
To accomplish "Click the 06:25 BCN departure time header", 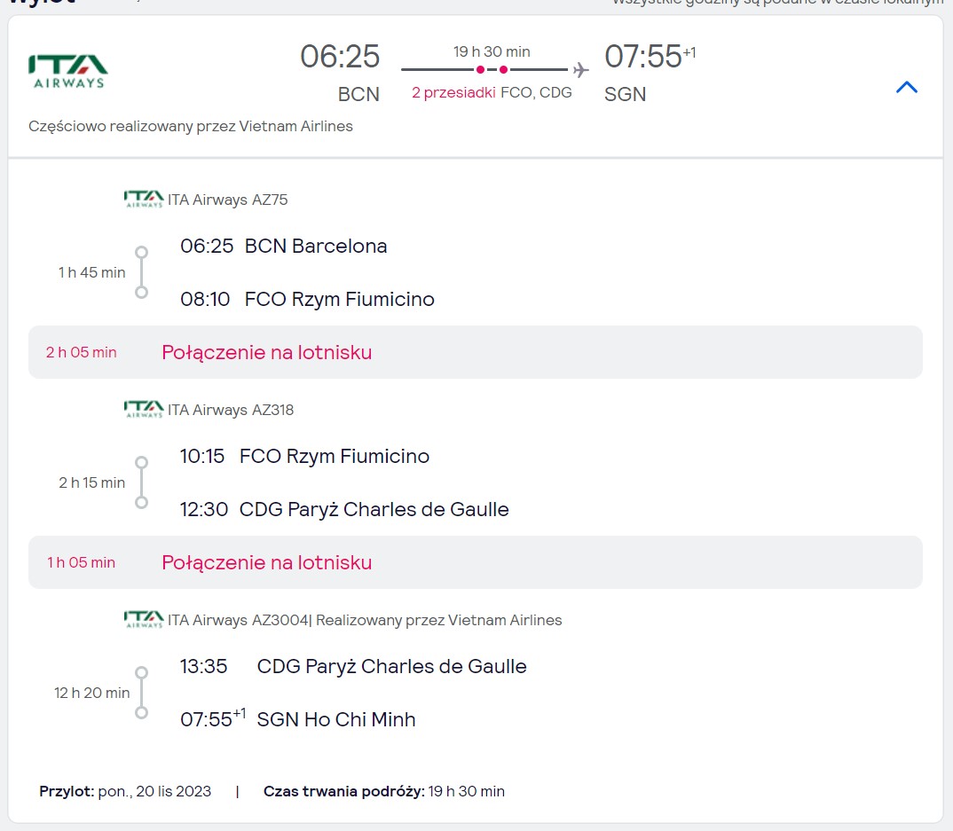I will click(340, 57).
